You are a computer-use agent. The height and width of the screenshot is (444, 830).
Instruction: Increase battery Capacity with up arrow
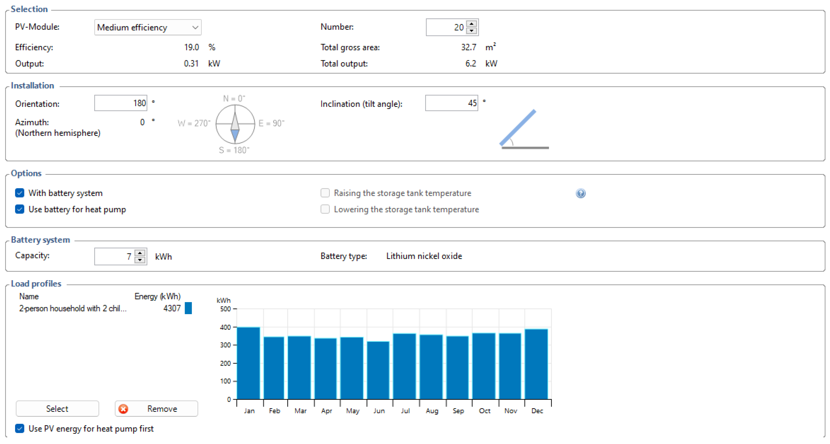tap(140, 253)
